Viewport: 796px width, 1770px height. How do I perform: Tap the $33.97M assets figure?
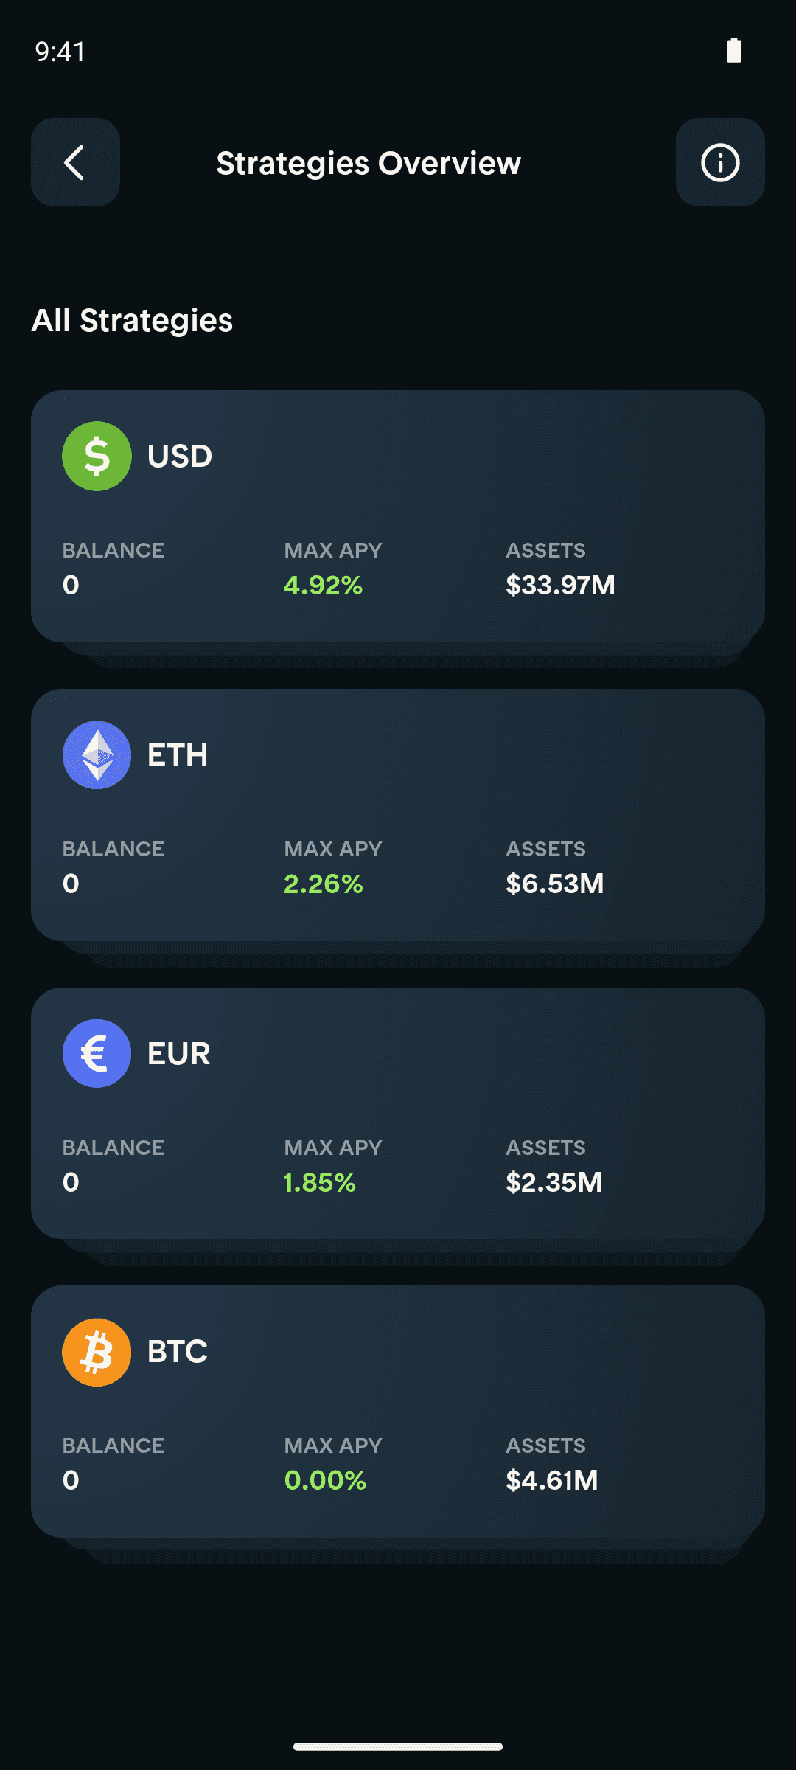point(560,585)
